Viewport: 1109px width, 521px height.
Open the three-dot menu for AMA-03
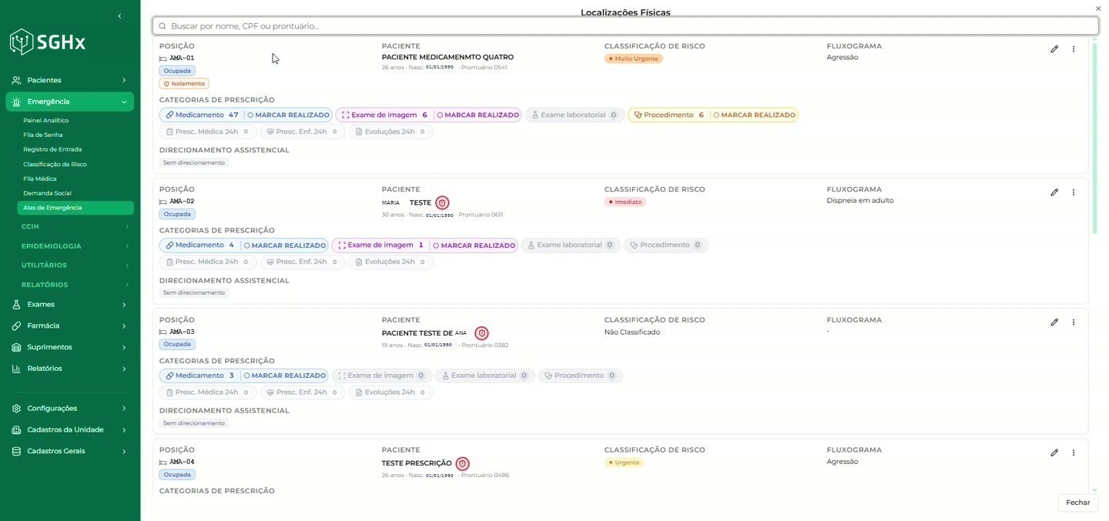[1074, 322]
